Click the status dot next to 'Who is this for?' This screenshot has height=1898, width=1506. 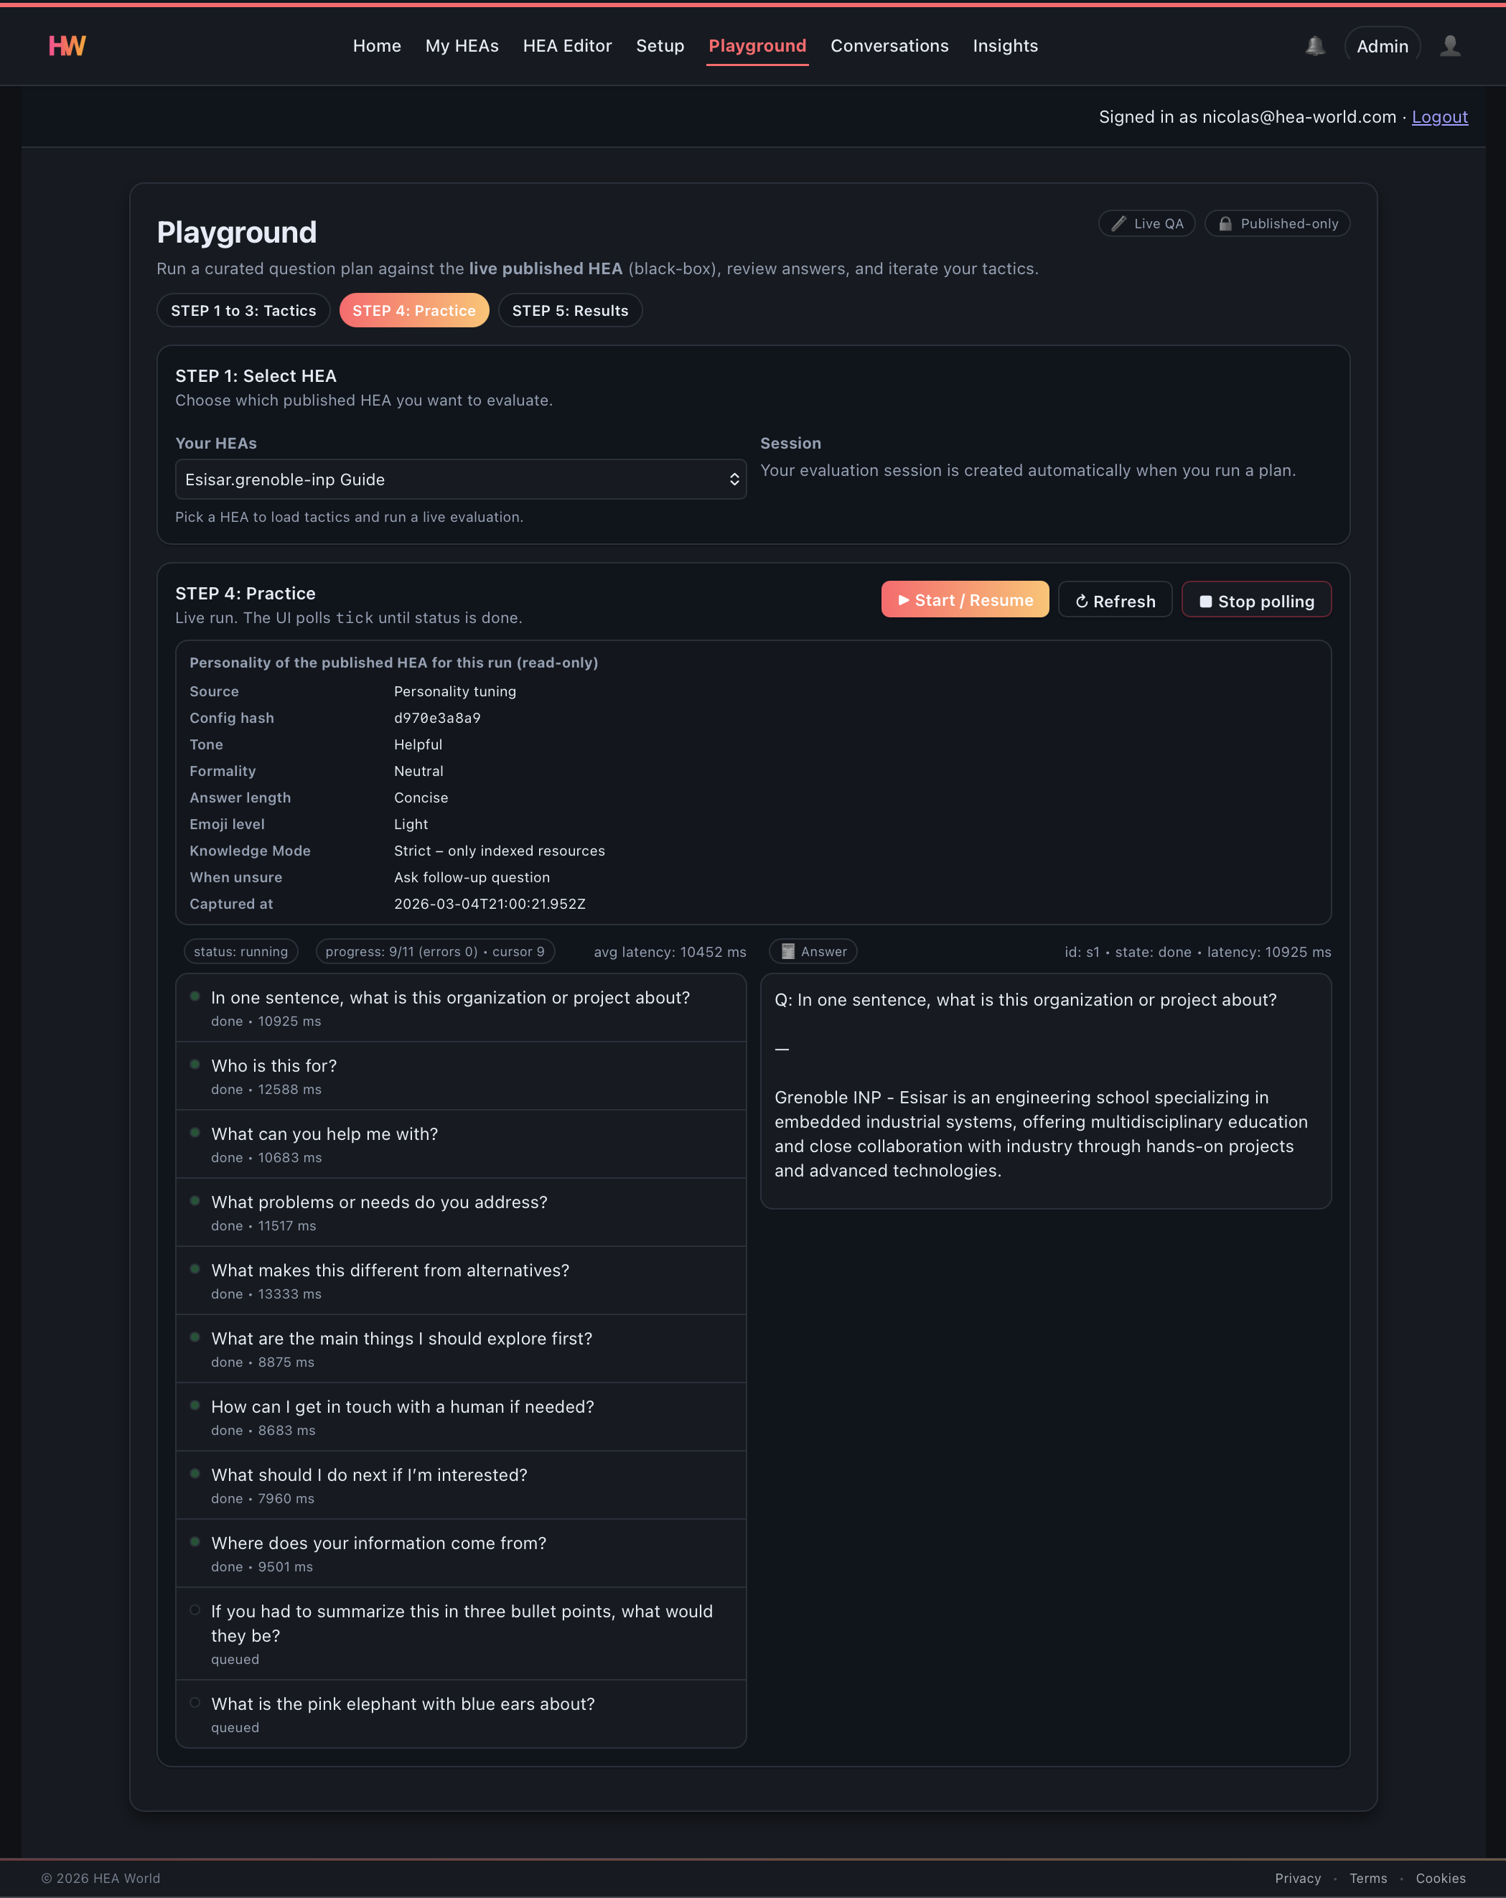coord(195,1063)
